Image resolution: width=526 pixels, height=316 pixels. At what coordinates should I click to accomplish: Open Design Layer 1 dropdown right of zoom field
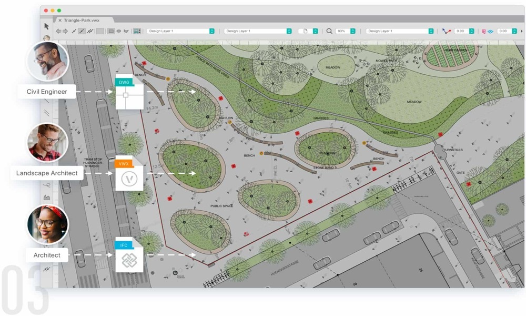tap(400, 31)
